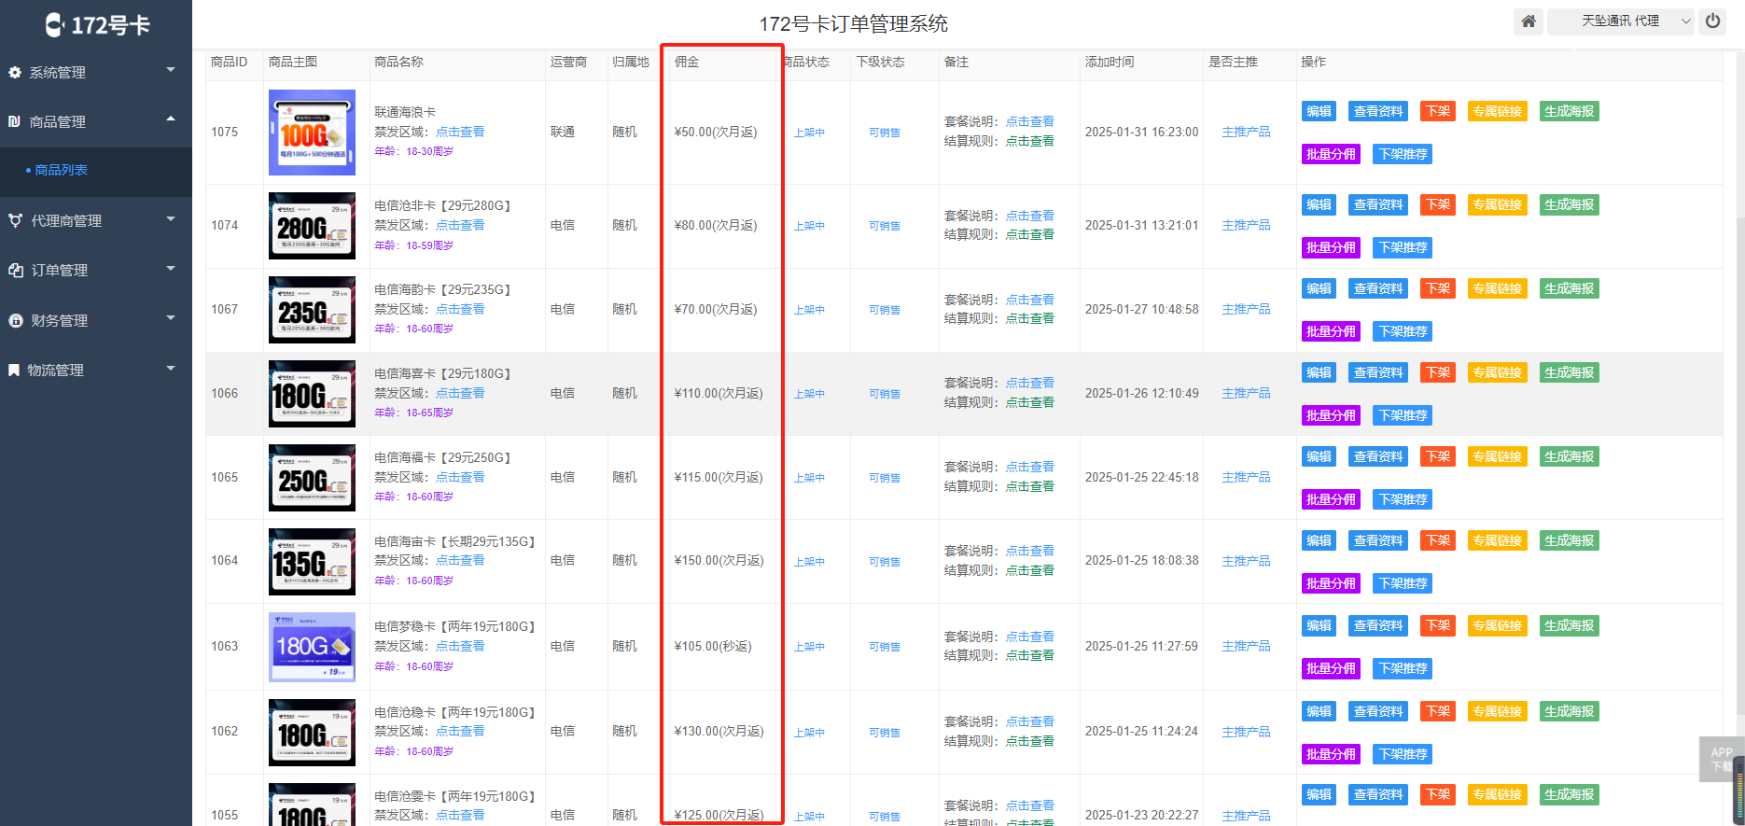
Task: Expand the 系统管理 menu arrow
Action: pos(171,70)
